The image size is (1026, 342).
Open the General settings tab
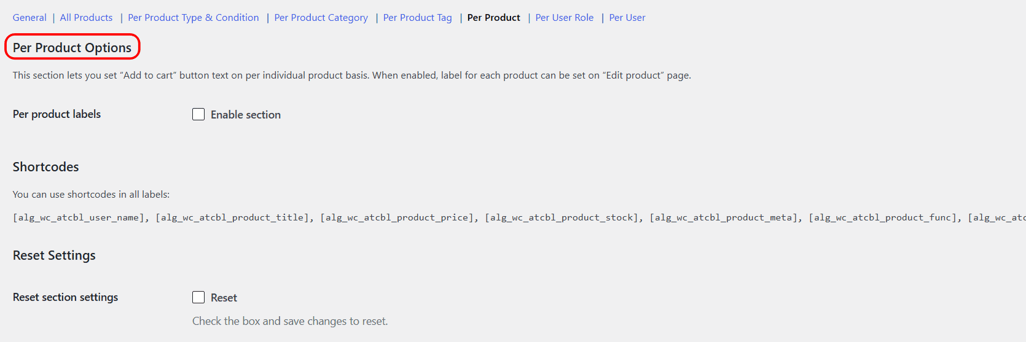coord(29,18)
